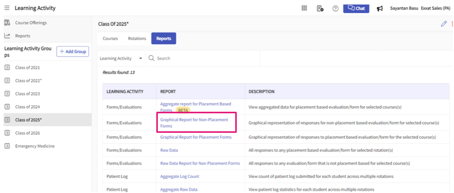Image resolution: width=454 pixels, height=193 pixels.
Task: Switch to the Courses tab
Action: pos(110,39)
